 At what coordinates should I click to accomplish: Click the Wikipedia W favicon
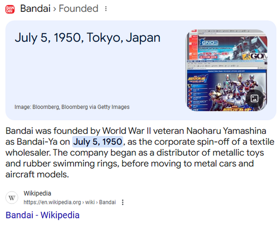click(x=12, y=198)
